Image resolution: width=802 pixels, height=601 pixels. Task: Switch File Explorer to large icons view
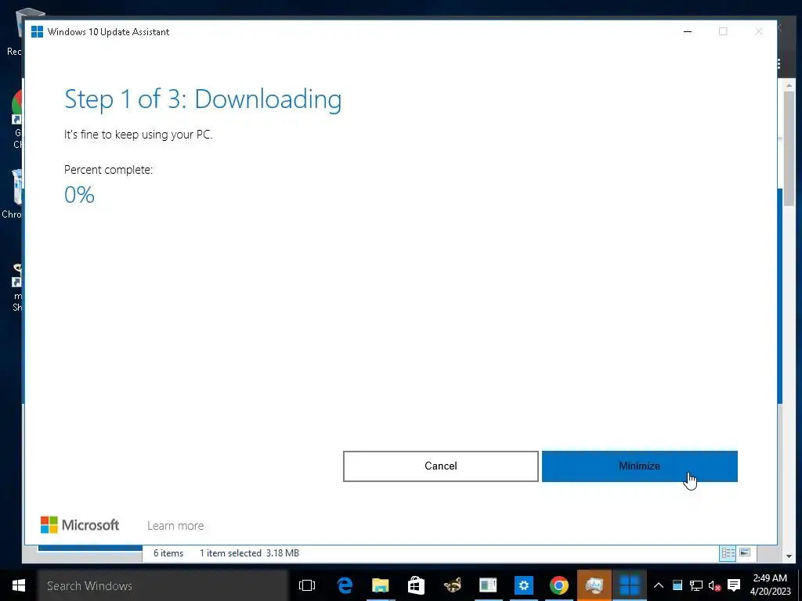(x=745, y=553)
